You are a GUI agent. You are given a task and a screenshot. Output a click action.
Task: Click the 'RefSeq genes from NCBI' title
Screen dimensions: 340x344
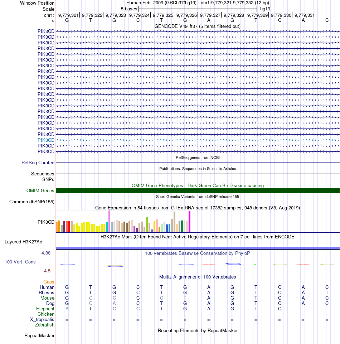[198, 158]
